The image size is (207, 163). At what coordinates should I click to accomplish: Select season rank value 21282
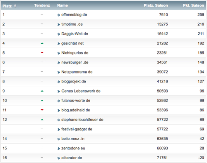pos(162,43)
